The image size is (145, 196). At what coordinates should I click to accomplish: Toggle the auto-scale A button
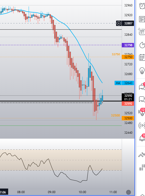point(128,192)
